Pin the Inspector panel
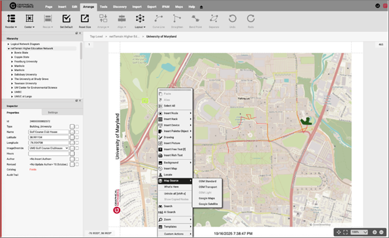The image size is (389, 238). pyautogui.click(x=77, y=100)
